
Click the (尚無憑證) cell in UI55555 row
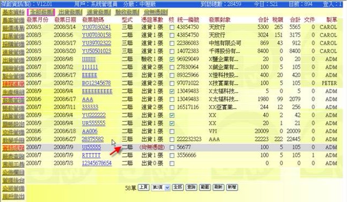click(x=152, y=148)
